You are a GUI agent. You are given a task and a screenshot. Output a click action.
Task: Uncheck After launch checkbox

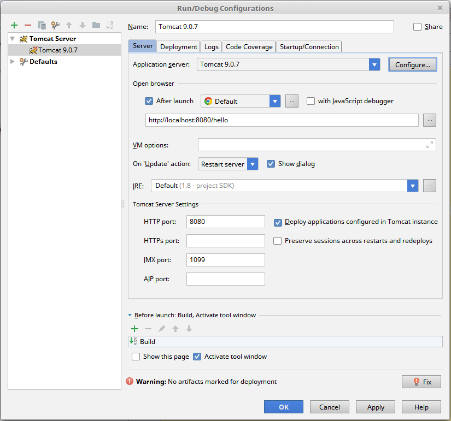coord(149,101)
